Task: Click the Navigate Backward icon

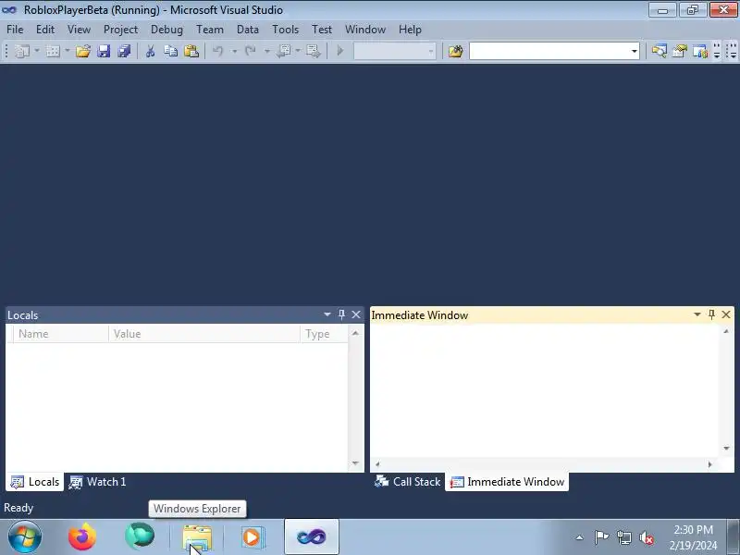Action: click(x=283, y=51)
